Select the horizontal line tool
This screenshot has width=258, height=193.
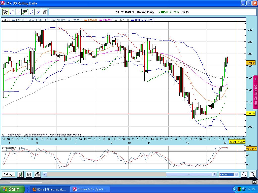18,12
